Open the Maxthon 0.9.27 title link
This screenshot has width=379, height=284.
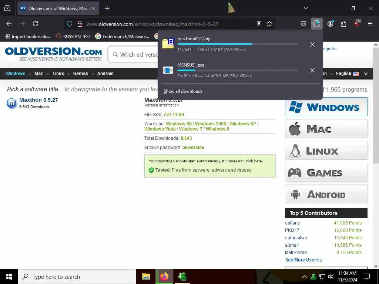pos(38,100)
